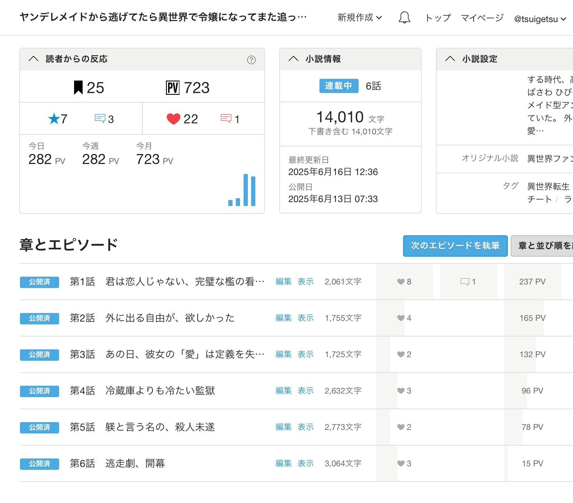This screenshot has height=503, width=573.
Task: Click the blue review comment icon
Action: click(100, 118)
